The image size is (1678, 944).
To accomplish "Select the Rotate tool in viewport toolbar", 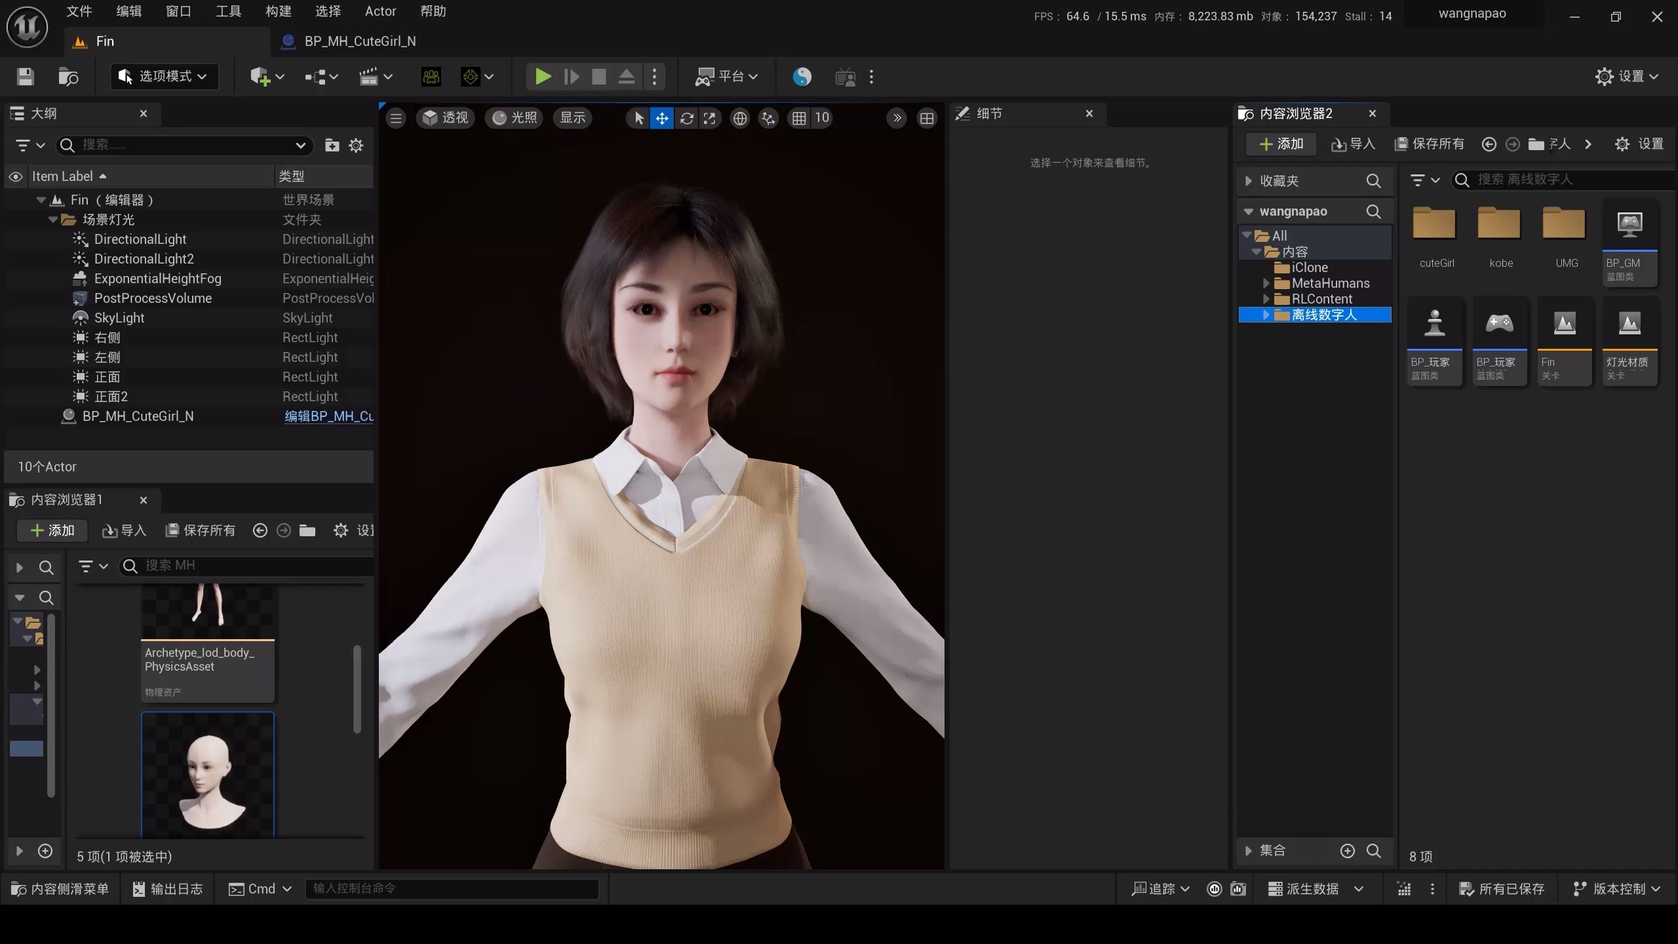I will click(687, 119).
